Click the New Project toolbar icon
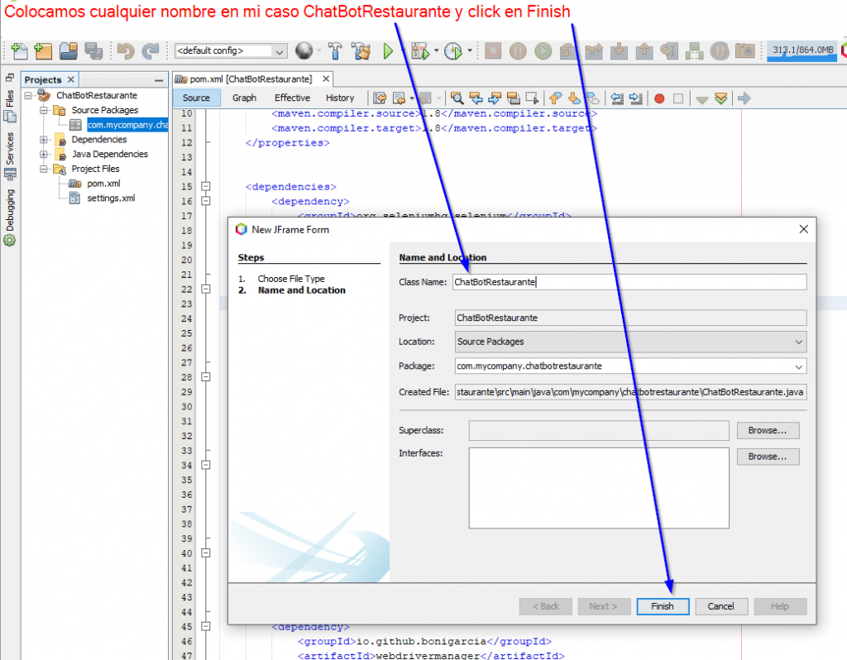 (x=43, y=51)
